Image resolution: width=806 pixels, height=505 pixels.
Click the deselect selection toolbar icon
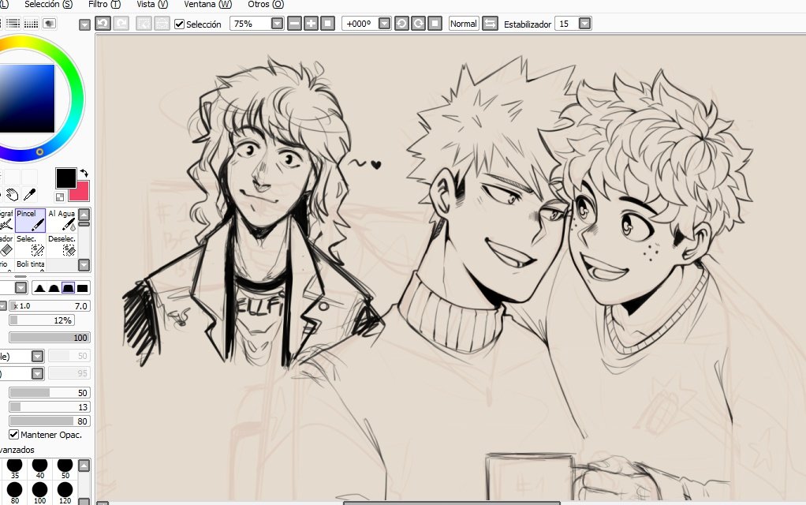coord(144,24)
